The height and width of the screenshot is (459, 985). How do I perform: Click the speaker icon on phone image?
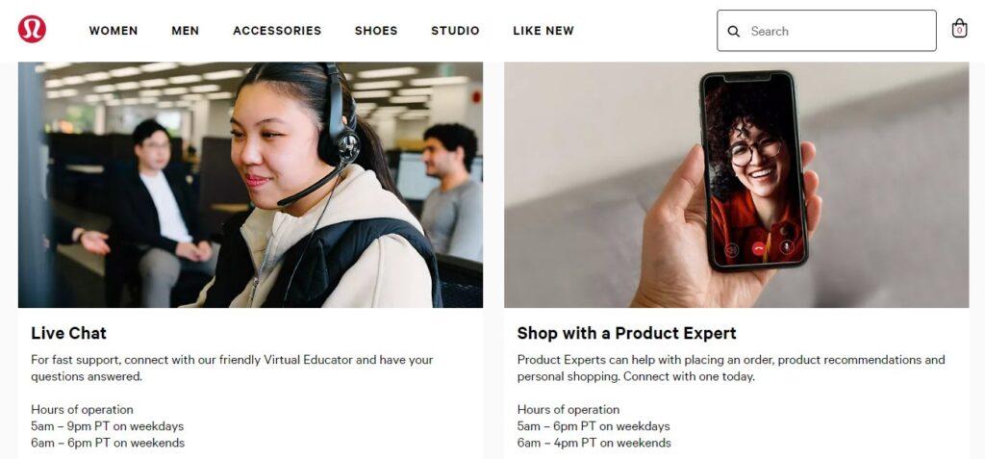(732, 249)
